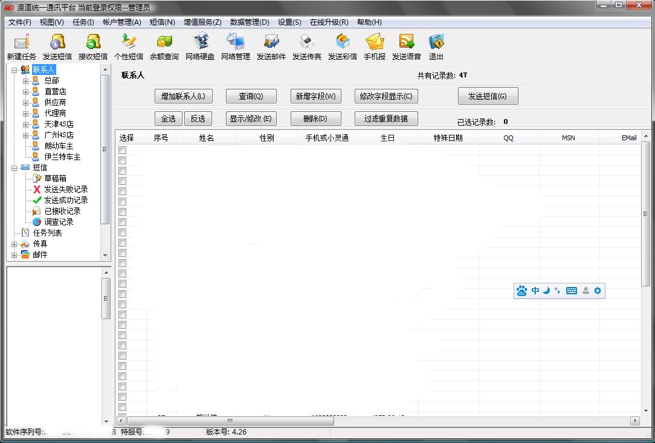
Task: Click the 新增字段(W) button
Action: (316, 96)
